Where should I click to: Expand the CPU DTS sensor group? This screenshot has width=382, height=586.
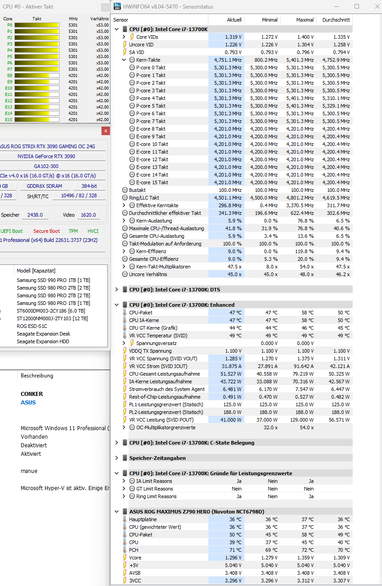[117, 290]
